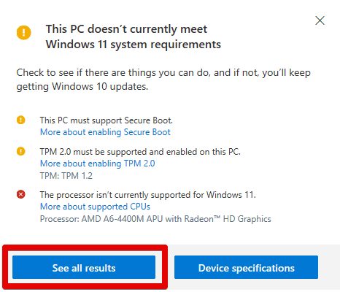Screen dimensions: 340x292
Task: Click the See all results button
Action: click(84, 267)
